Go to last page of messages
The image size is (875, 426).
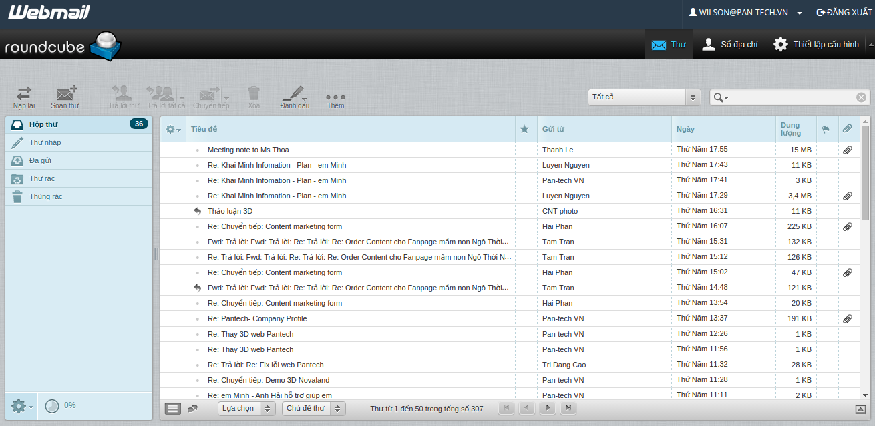[x=568, y=408]
